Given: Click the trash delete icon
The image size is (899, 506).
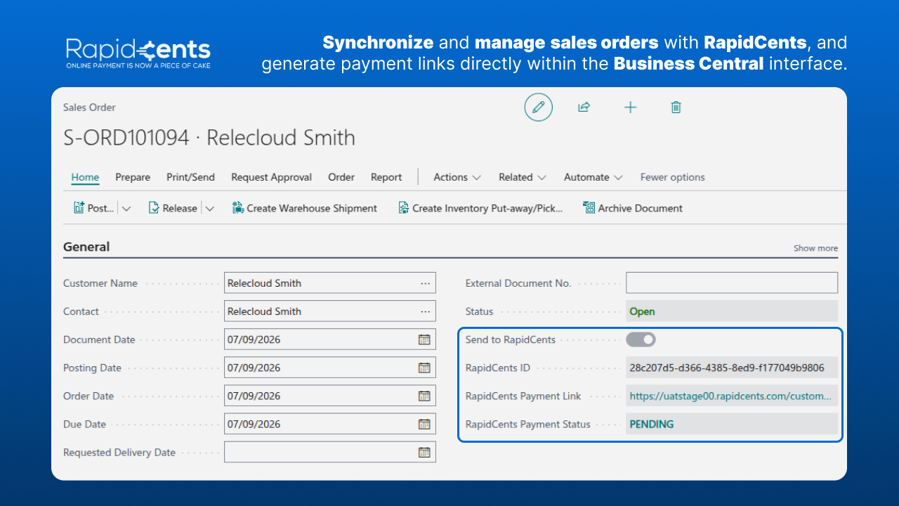Looking at the screenshot, I should point(676,108).
